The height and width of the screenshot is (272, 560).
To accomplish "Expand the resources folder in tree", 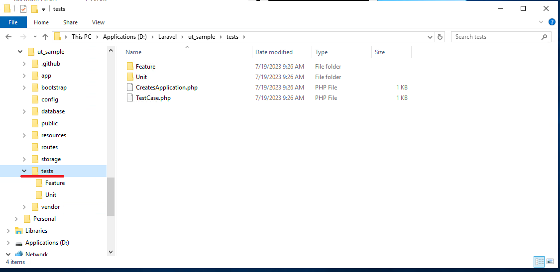I will (24, 135).
